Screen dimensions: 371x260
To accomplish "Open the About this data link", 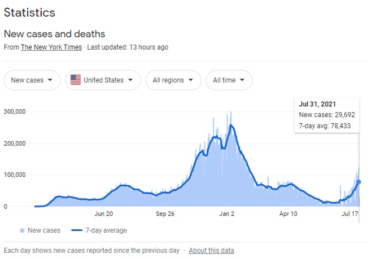I will (211, 251).
